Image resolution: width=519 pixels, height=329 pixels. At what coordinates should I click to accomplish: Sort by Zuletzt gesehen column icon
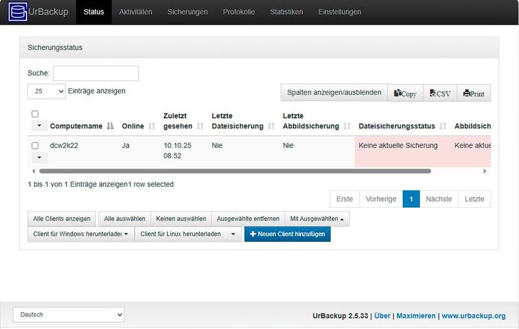[x=200, y=126]
